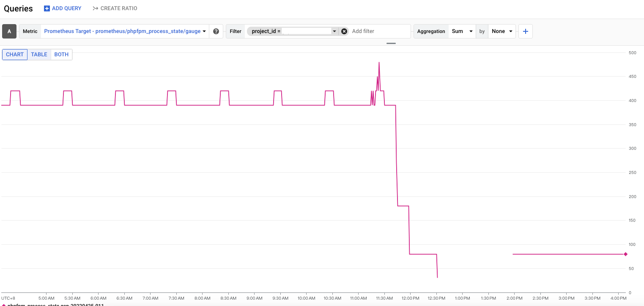Click CREATE RATIO text button

[x=119, y=8]
